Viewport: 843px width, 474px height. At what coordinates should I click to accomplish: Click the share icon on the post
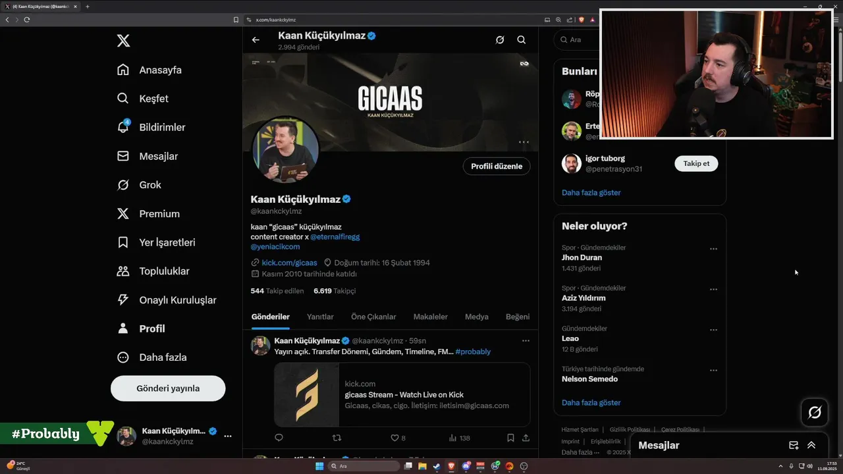click(526, 438)
